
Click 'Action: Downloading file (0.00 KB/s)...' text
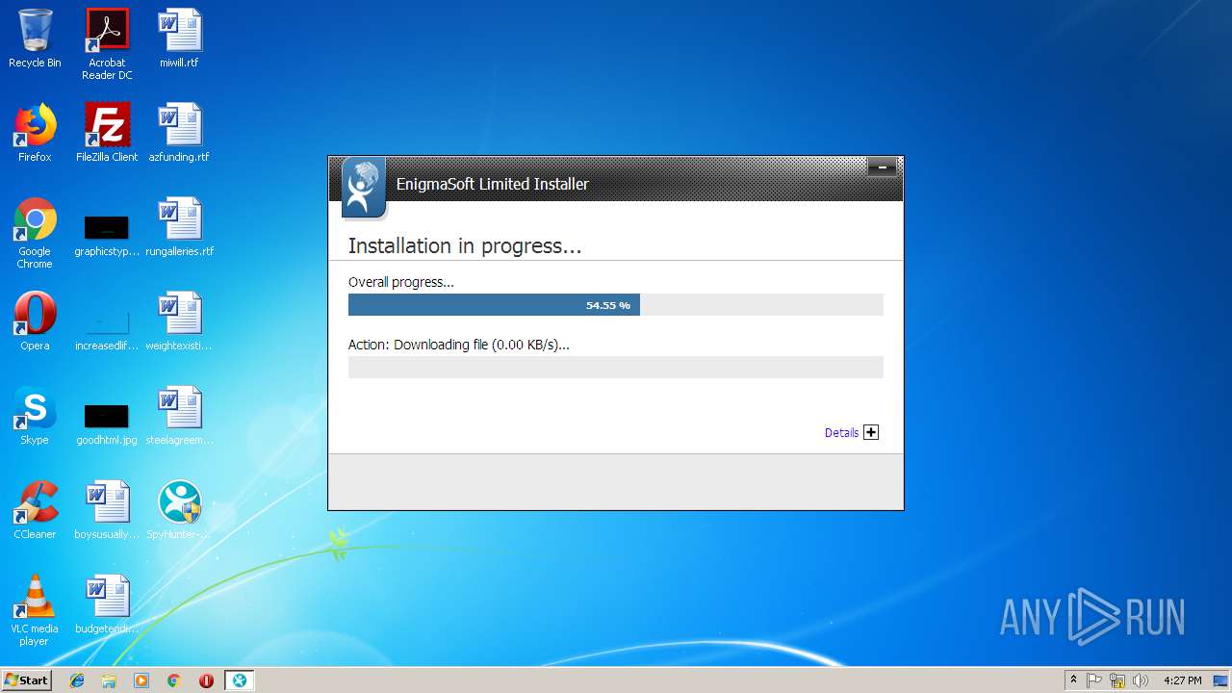pyautogui.click(x=459, y=345)
